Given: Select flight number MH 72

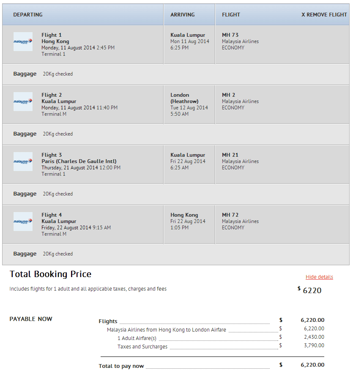Looking at the screenshot, I should point(230,215).
